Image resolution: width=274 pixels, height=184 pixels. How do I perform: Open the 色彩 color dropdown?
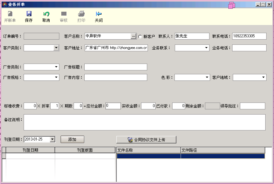(x=207, y=78)
